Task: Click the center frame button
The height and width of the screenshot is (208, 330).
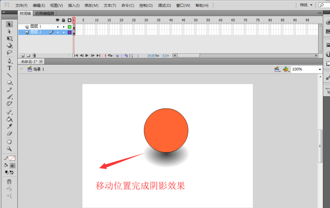Action: (x=106, y=56)
